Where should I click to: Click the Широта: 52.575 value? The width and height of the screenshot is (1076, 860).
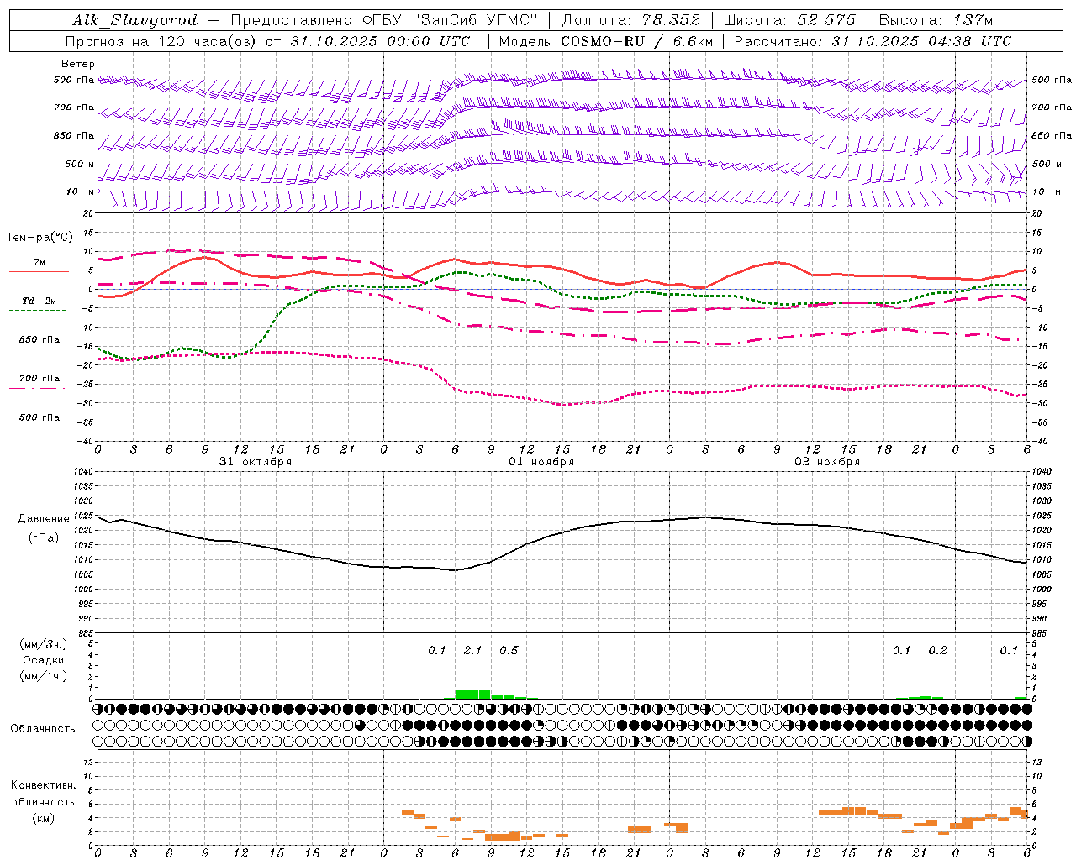coord(789,20)
